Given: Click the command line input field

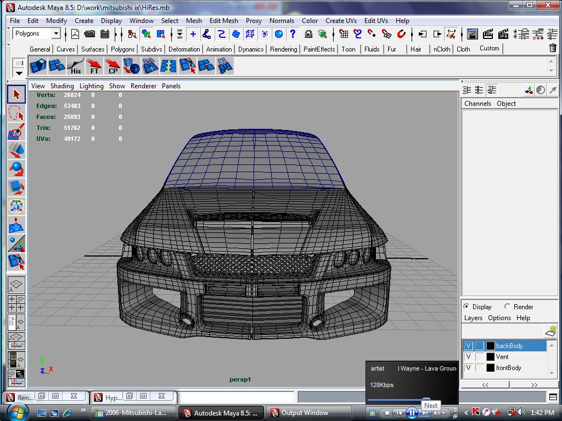Looking at the screenshot, I should tap(236, 397).
